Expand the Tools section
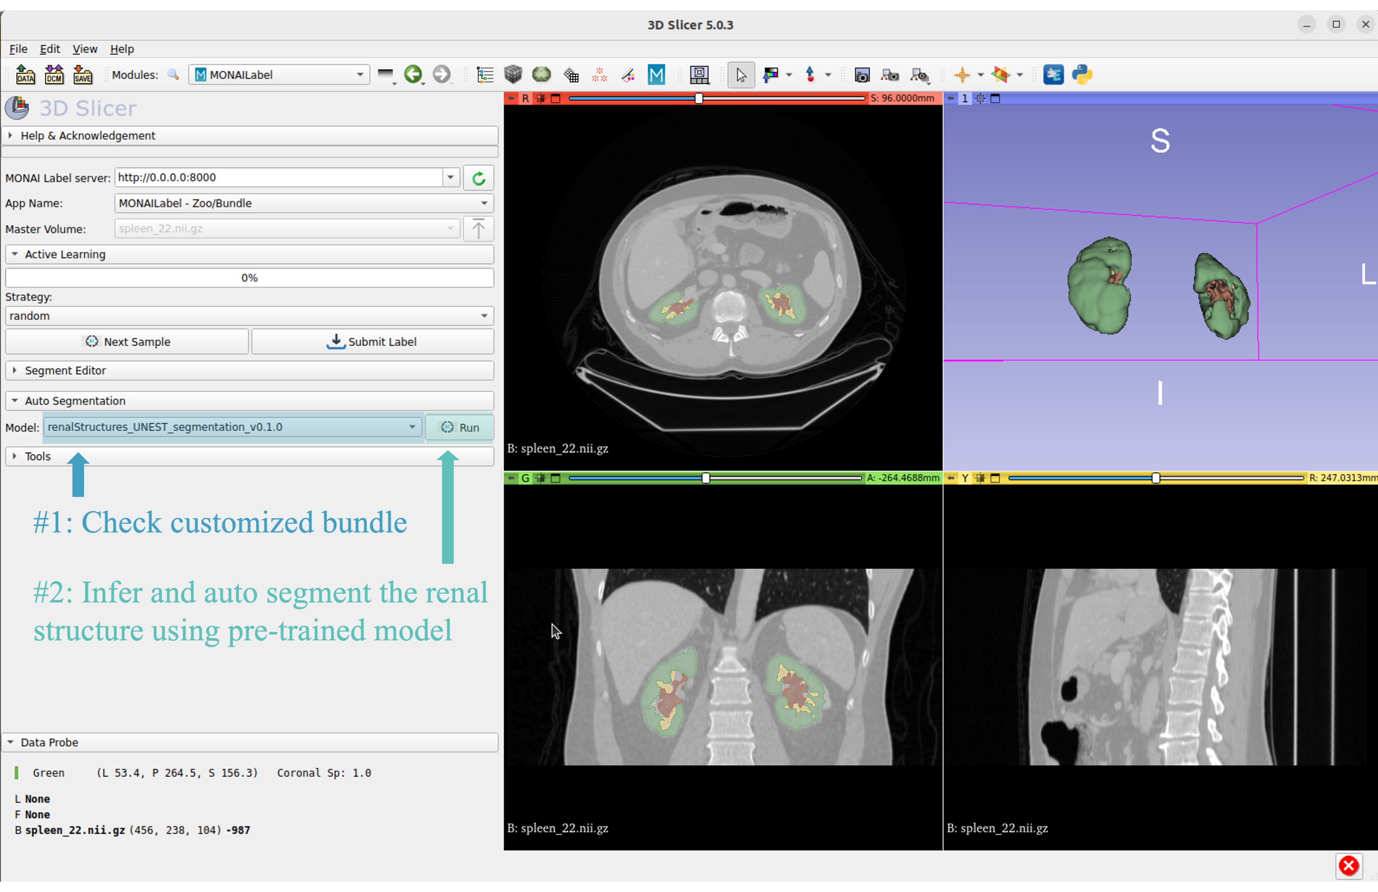Viewport: 1378px width, 892px height. pyautogui.click(x=250, y=456)
